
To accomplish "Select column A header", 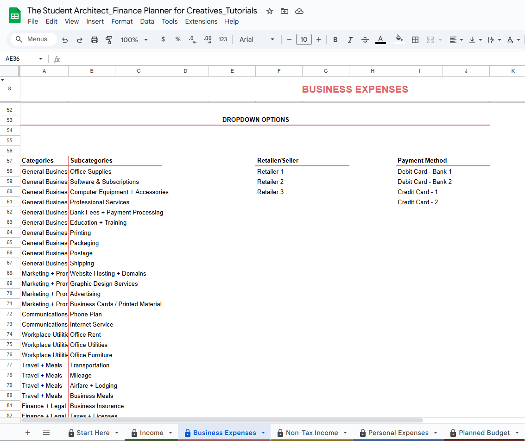I will (x=44, y=71).
